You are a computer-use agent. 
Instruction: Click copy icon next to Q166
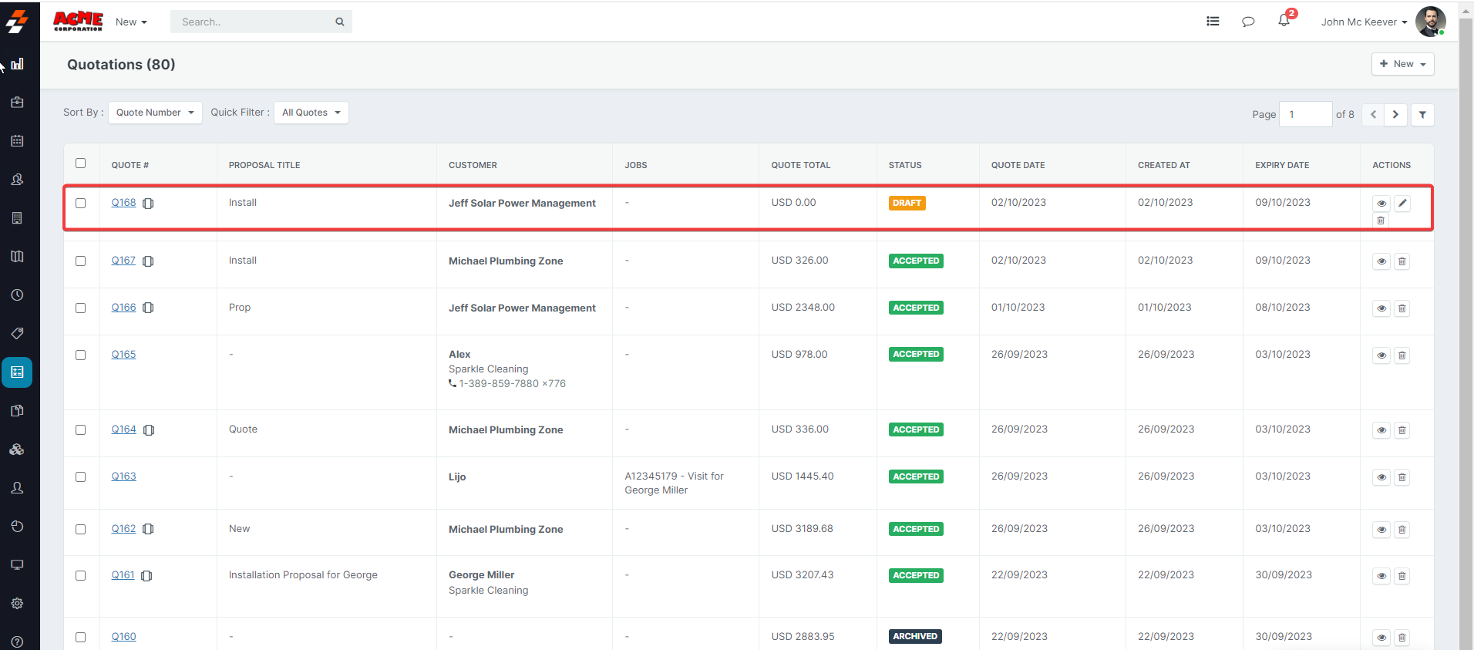coord(148,308)
